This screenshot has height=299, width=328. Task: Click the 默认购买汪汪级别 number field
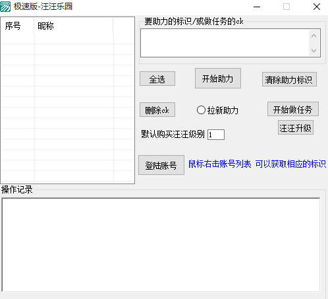tap(216, 135)
